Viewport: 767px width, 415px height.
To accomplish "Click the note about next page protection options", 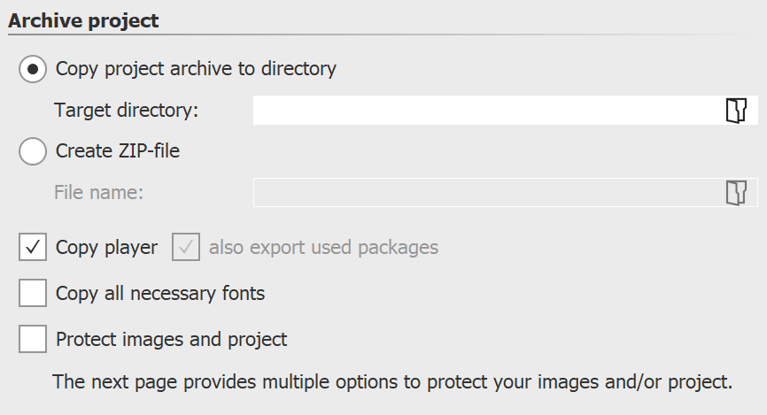I will pos(392,382).
